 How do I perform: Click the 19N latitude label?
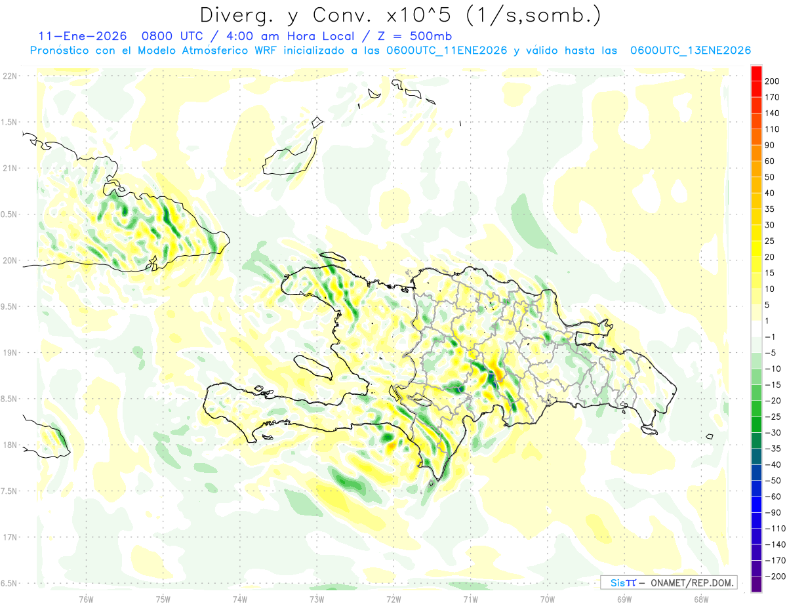(x=9, y=352)
